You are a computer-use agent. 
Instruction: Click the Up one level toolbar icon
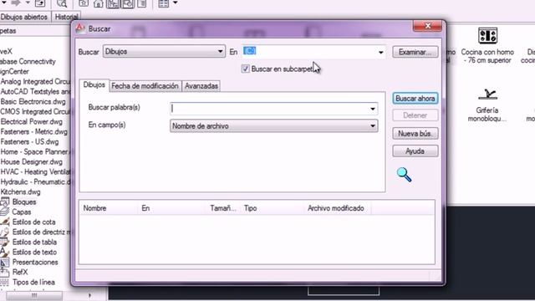[x=40, y=3]
